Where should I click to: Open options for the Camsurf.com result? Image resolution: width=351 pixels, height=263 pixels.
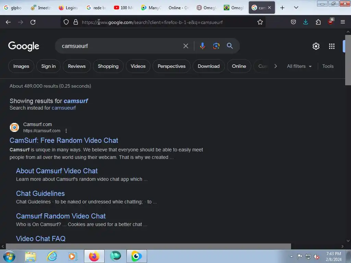(x=66, y=131)
